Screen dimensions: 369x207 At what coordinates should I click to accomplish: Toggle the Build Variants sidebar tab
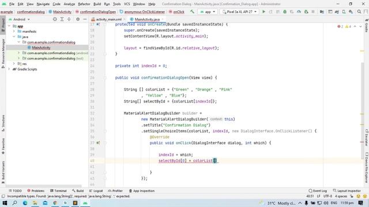coord(3,172)
